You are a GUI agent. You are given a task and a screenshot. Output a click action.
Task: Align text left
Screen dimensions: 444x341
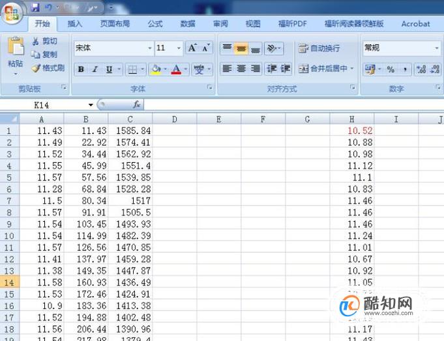tap(227, 68)
